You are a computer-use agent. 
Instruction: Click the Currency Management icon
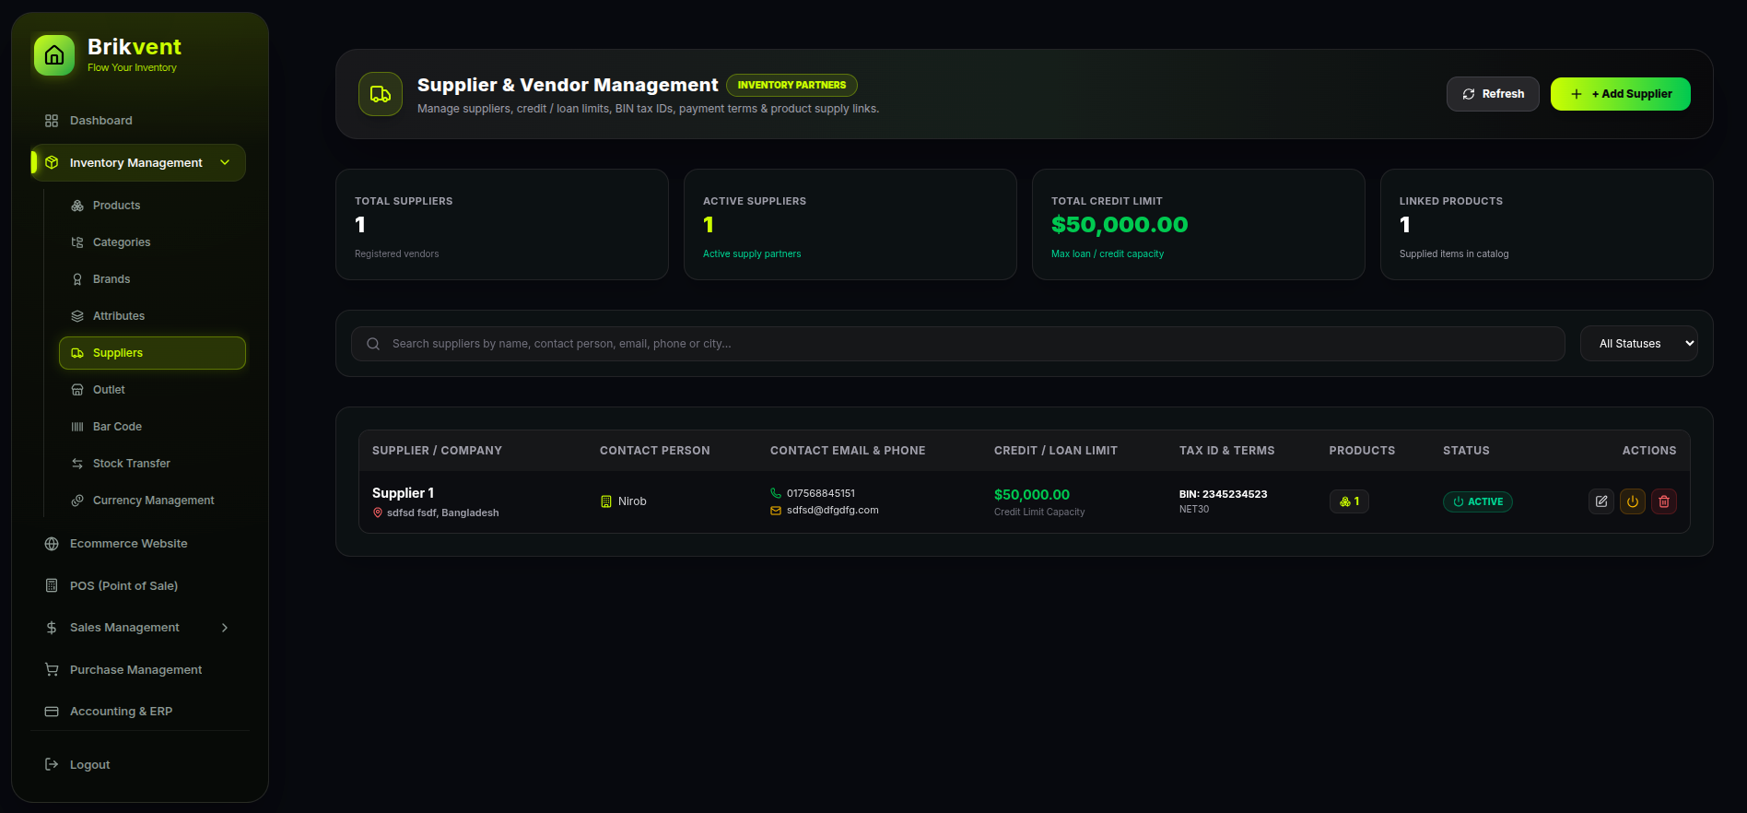coord(77,501)
